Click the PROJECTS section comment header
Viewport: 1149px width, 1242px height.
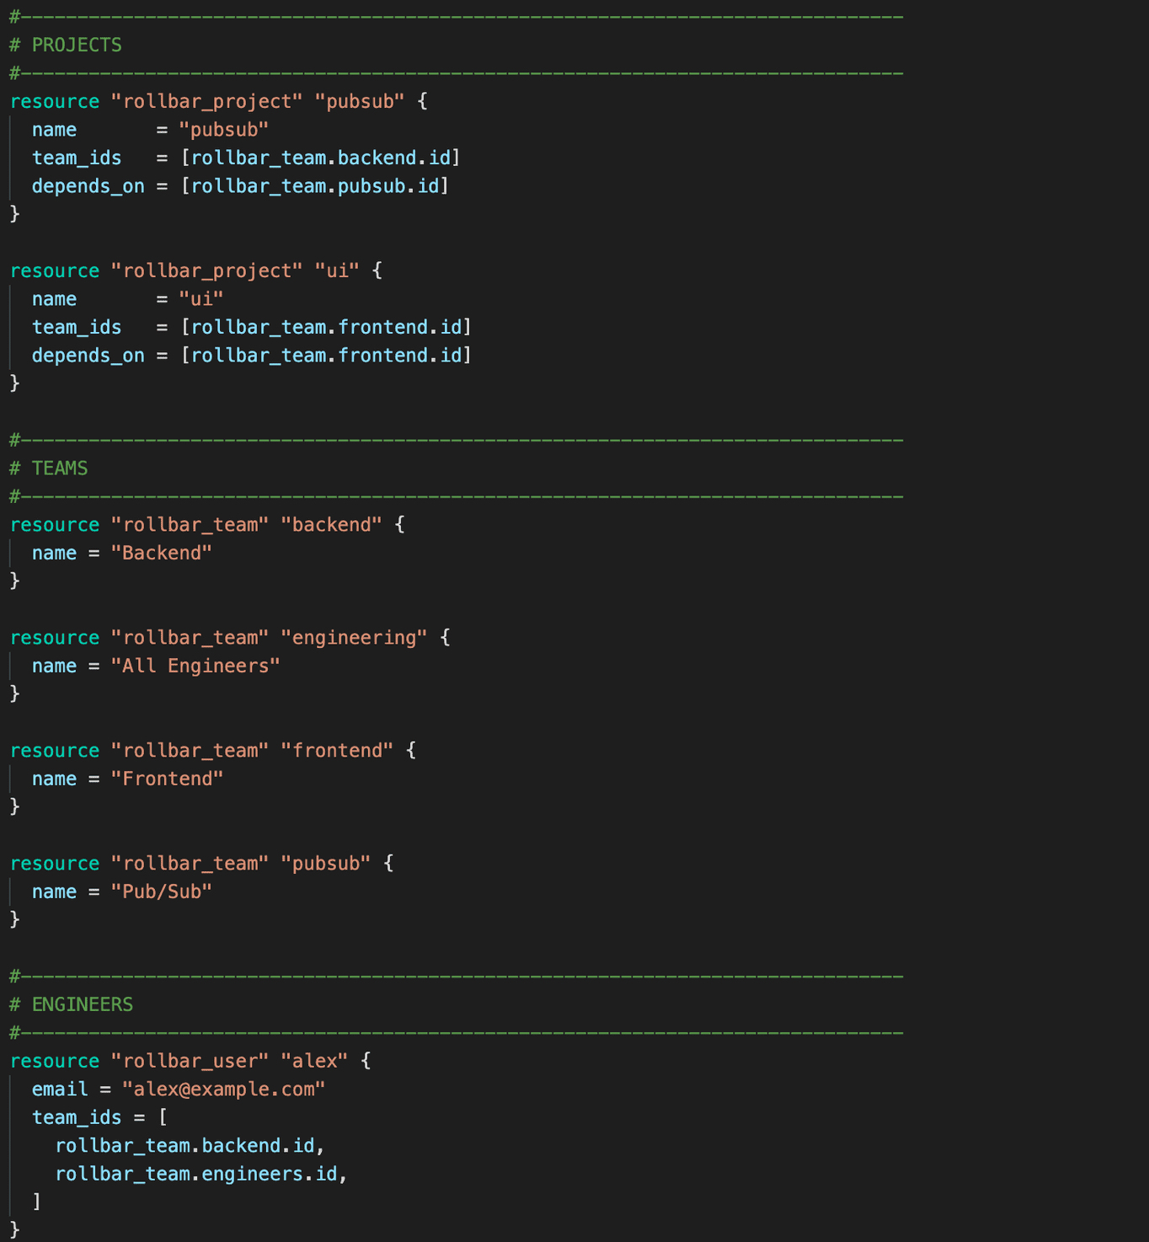[x=76, y=45]
